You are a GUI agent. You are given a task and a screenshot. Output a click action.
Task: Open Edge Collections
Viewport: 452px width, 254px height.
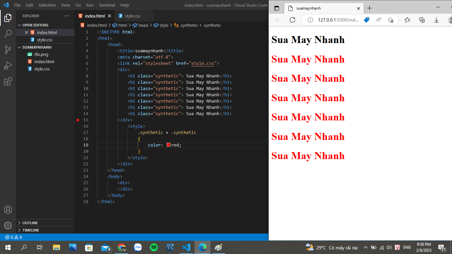tap(422, 20)
